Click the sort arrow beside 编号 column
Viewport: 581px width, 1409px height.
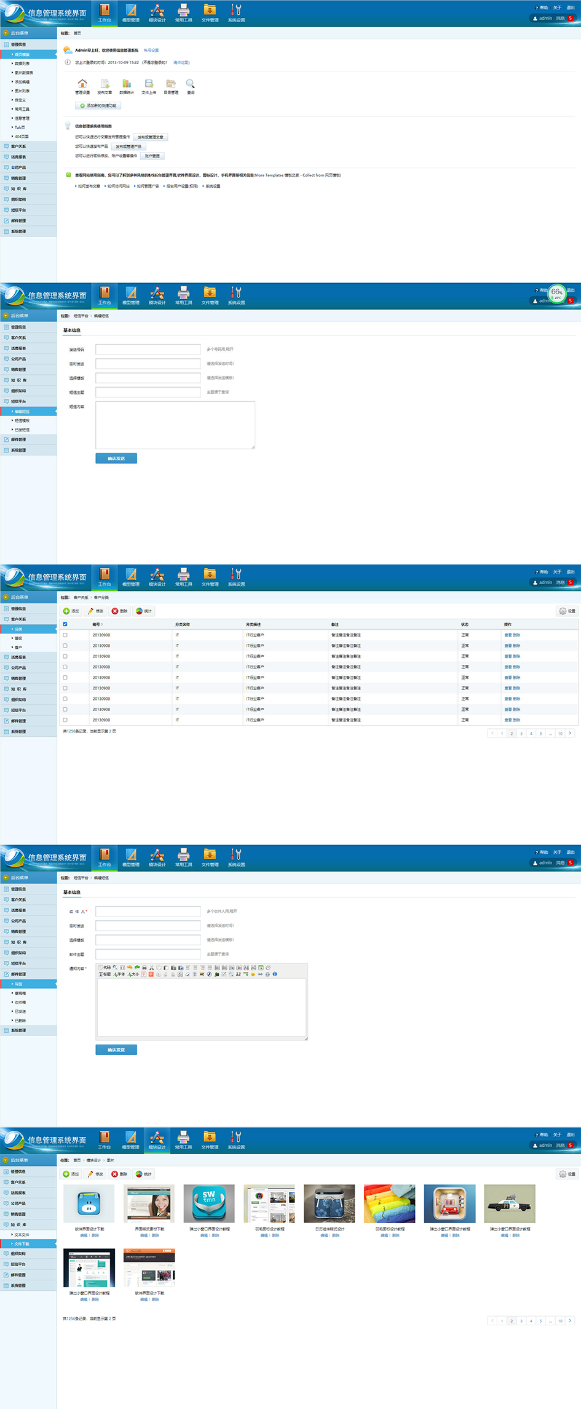[102, 625]
